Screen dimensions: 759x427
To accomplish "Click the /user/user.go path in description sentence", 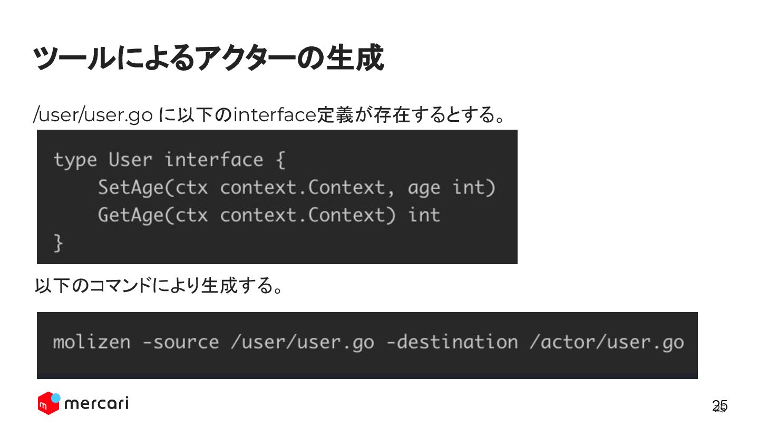I will [93, 114].
